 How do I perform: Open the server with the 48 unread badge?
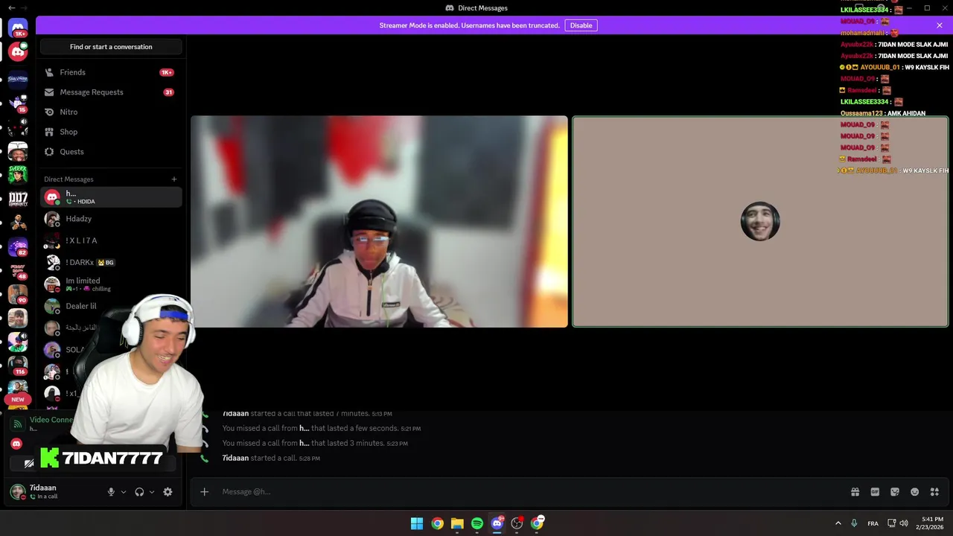coord(18,270)
